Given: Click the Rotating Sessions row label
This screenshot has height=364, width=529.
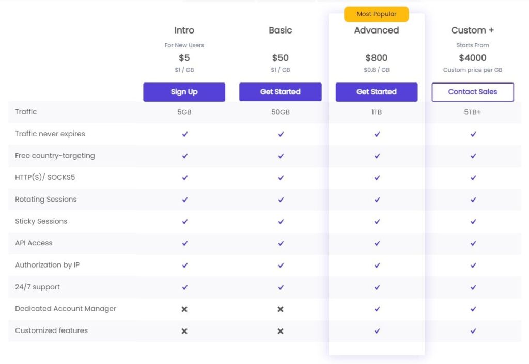Looking at the screenshot, I should coord(46,200).
